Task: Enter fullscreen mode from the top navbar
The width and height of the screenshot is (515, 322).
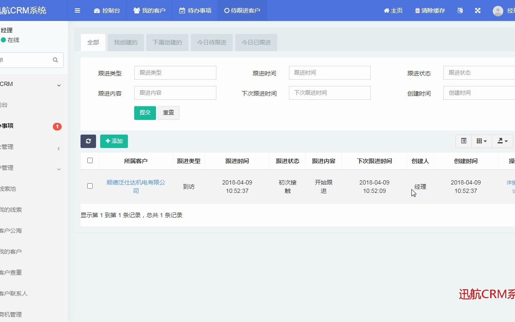Action: (478, 10)
